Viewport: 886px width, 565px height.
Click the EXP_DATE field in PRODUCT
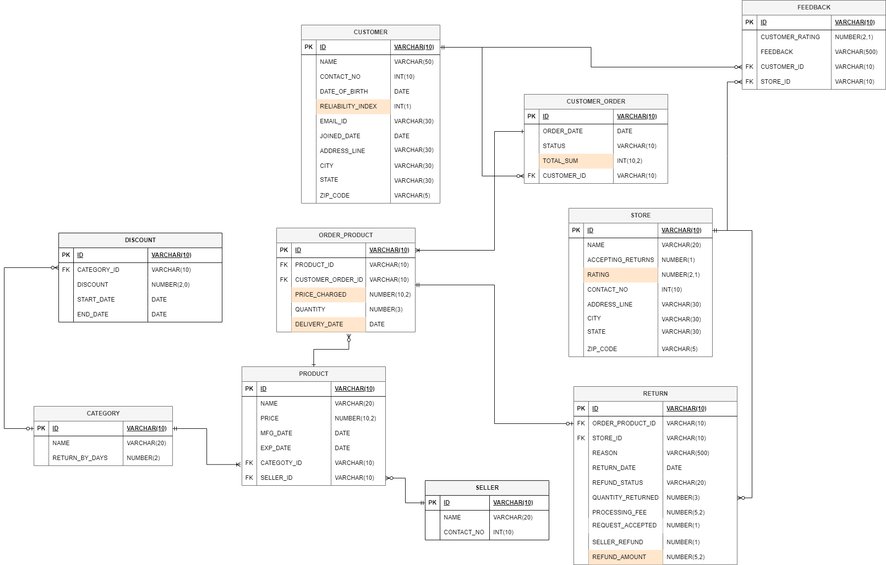click(275, 448)
